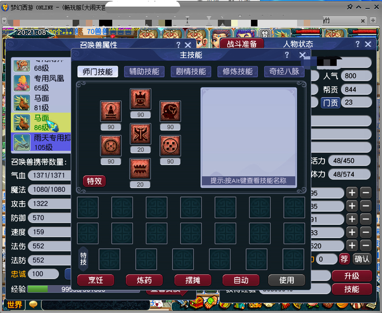Image resolution: width=382 pixels, height=313 pixels.
Task: Switch to the 剧情技能 tab
Action: click(x=191, y=71)
